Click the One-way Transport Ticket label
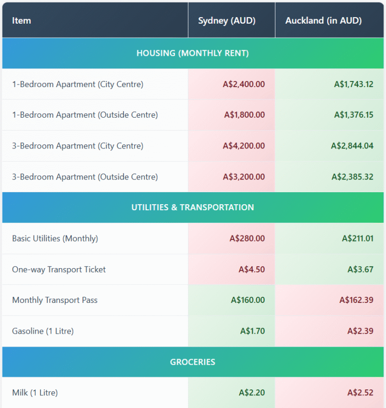386x408 pixels. click(x=59, y=270)
